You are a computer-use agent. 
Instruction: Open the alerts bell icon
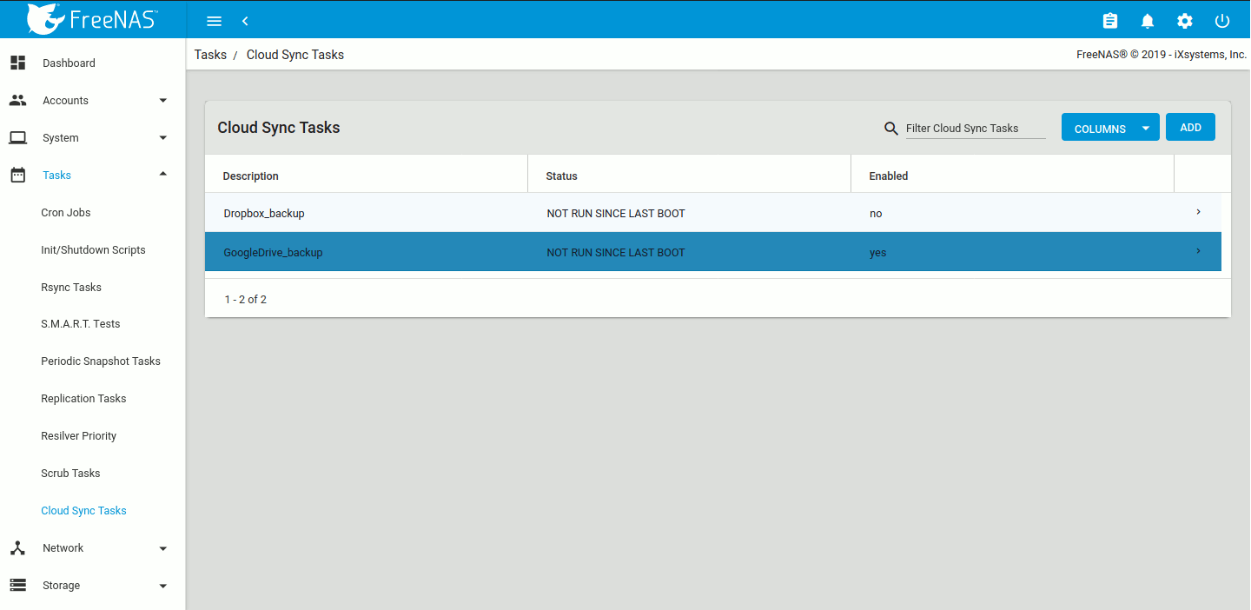click(x=1148, y=21)
